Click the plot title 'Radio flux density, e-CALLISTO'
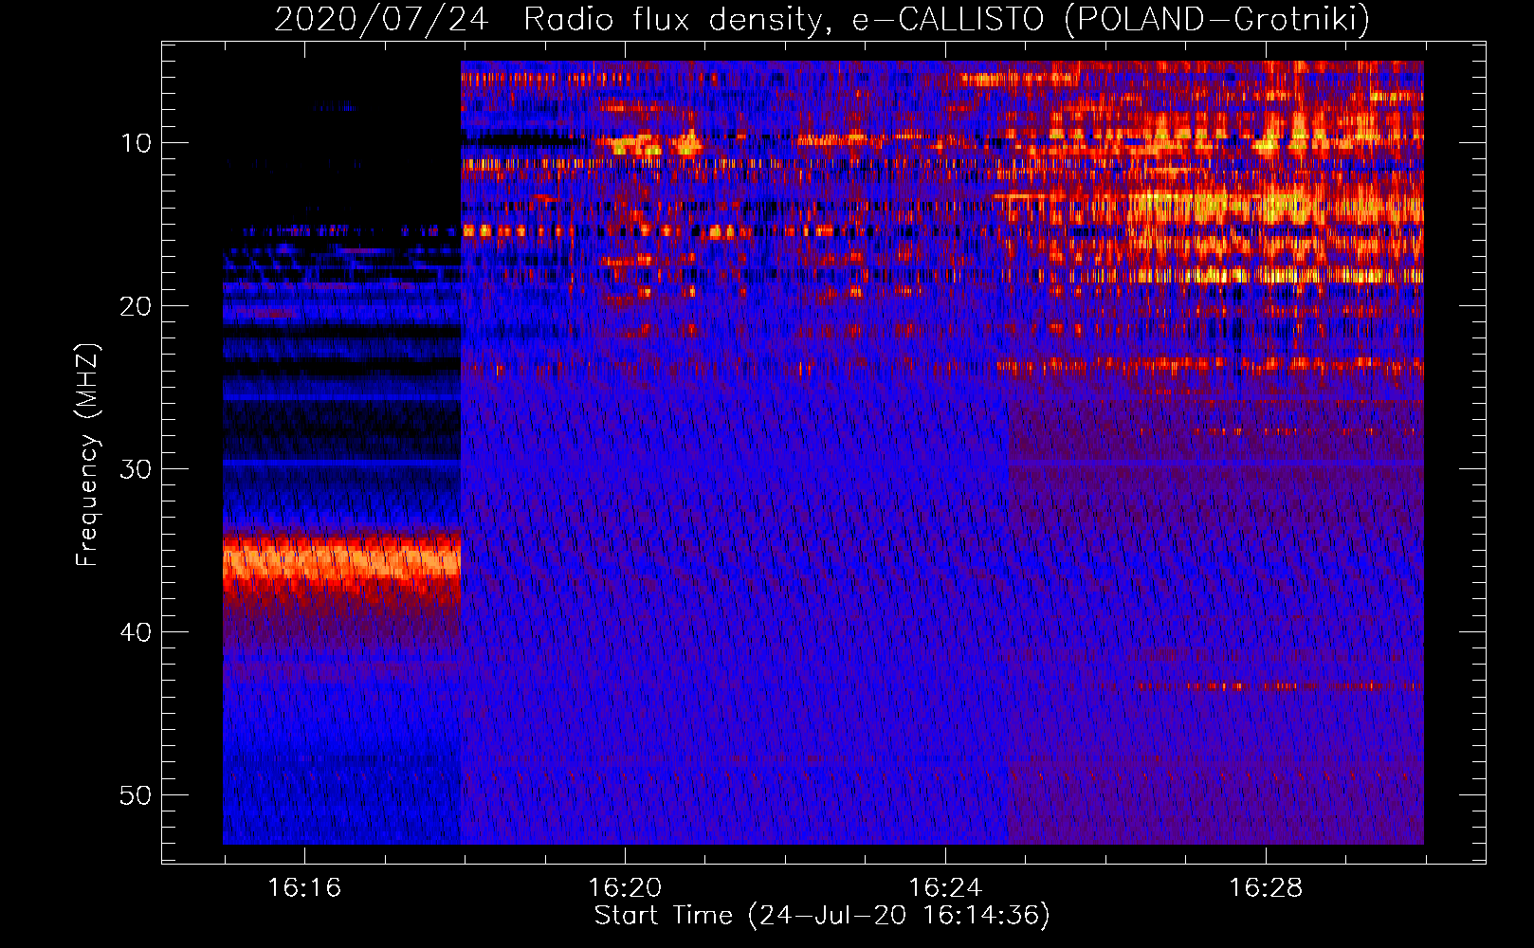Screen dimensions: 1534x948 point(783,19)
